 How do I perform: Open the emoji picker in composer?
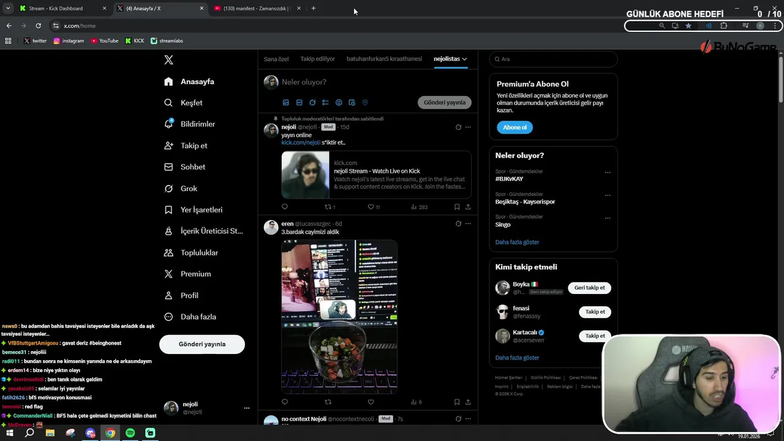[339, 102]
